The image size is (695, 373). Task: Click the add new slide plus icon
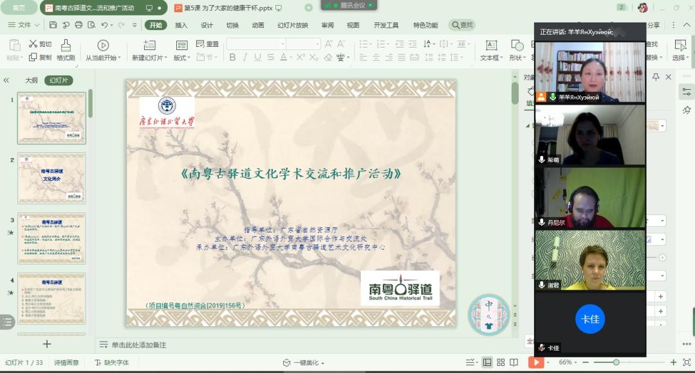47,344
